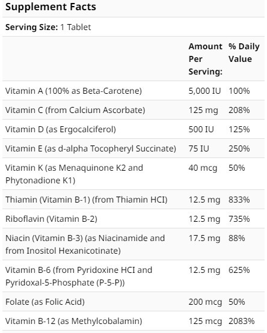The height and width of the screenshot is (333, 267).
Task: Select Riboflavin Vitamin B-2 label
Action: tap(51, 219)
